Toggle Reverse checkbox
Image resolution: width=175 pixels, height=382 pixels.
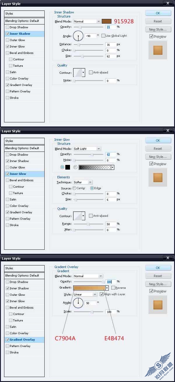tap(113, 288)
